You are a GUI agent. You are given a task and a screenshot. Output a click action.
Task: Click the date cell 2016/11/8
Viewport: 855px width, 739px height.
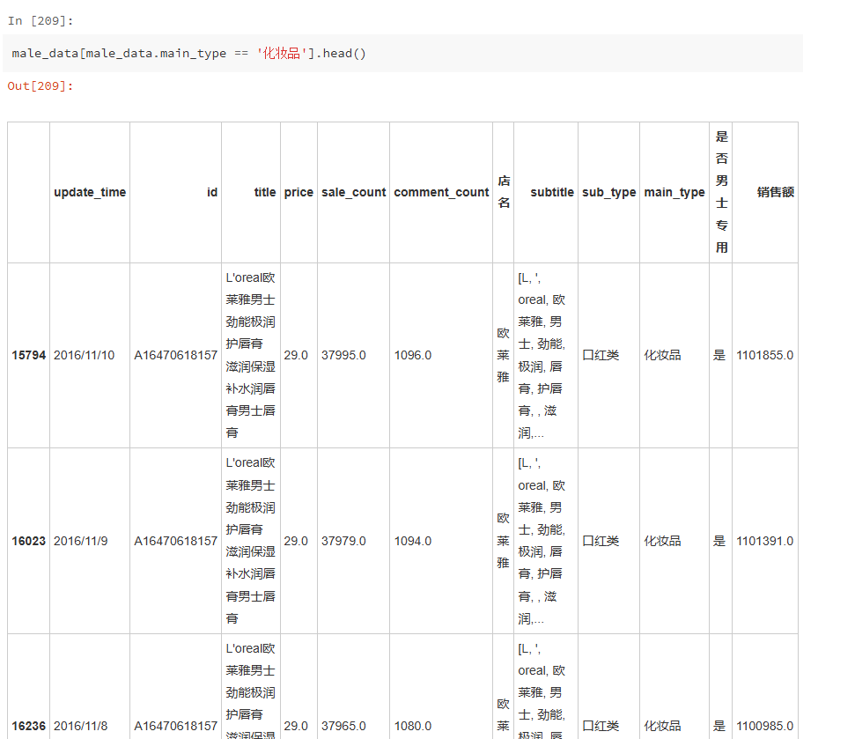pos(81,727)
